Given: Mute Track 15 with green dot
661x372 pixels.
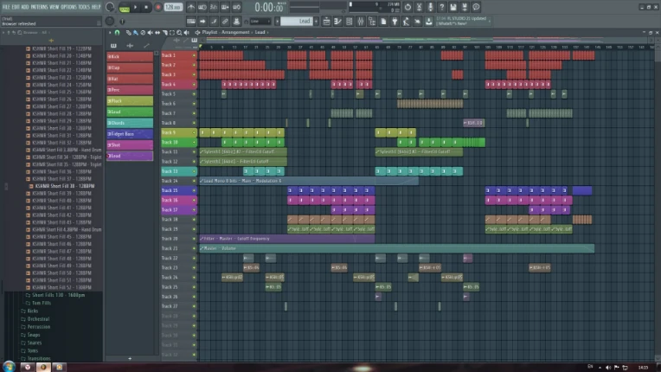Looking at the screenshot, I should [195, 190].
